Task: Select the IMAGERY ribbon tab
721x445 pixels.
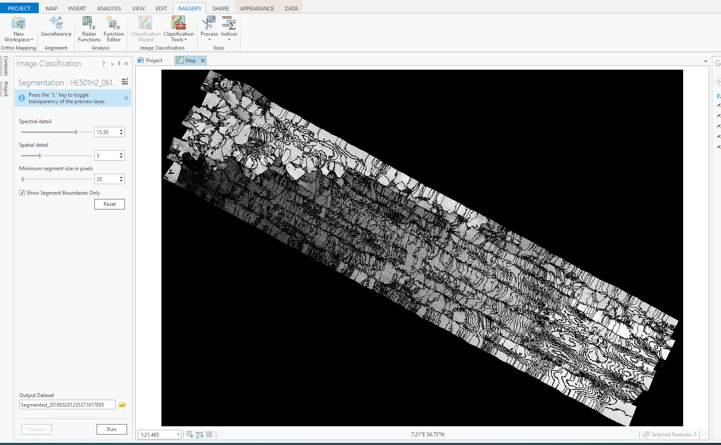Action: [190, 8]
